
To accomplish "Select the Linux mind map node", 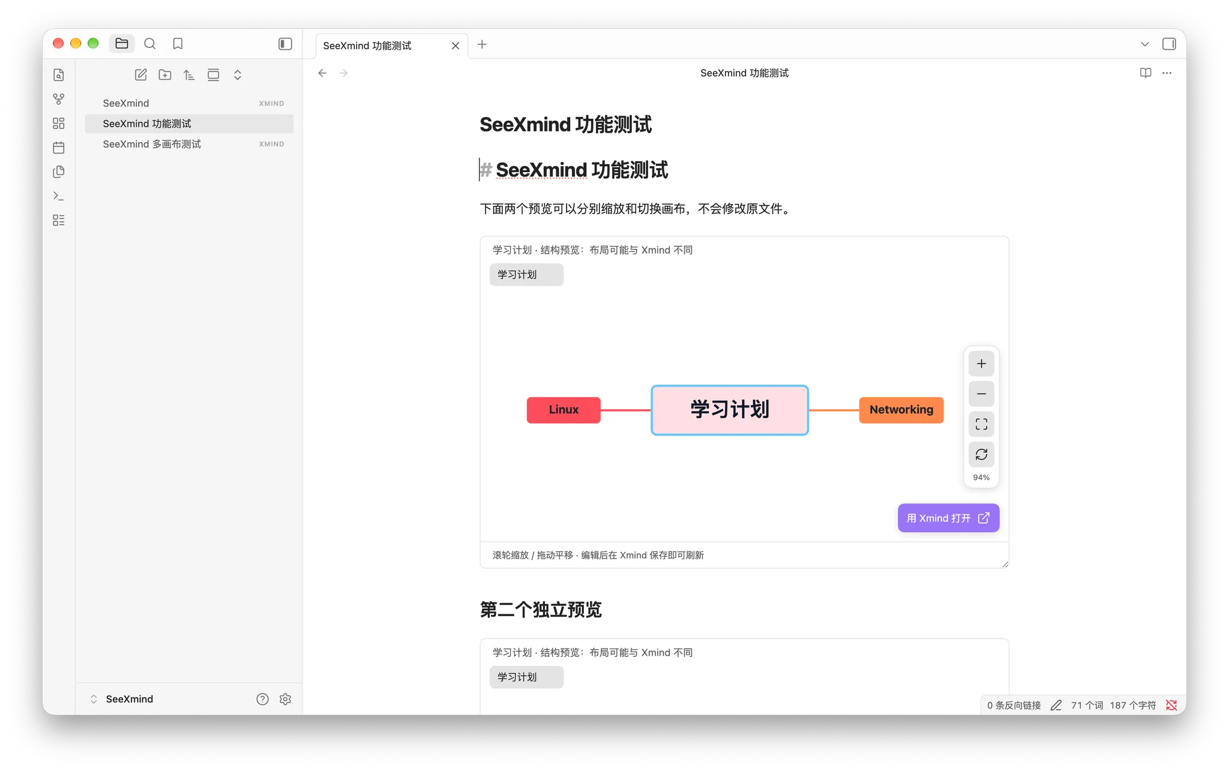I will 563,410.
